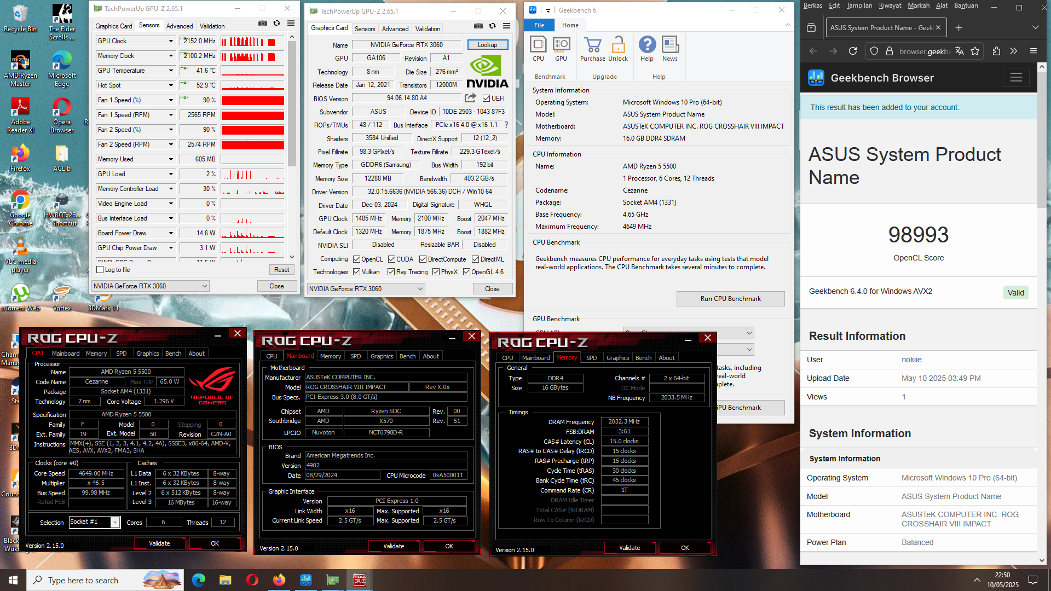Expand GPU Clock sensor dropdown
The image size is (1051, 591).
coord(171,41)
